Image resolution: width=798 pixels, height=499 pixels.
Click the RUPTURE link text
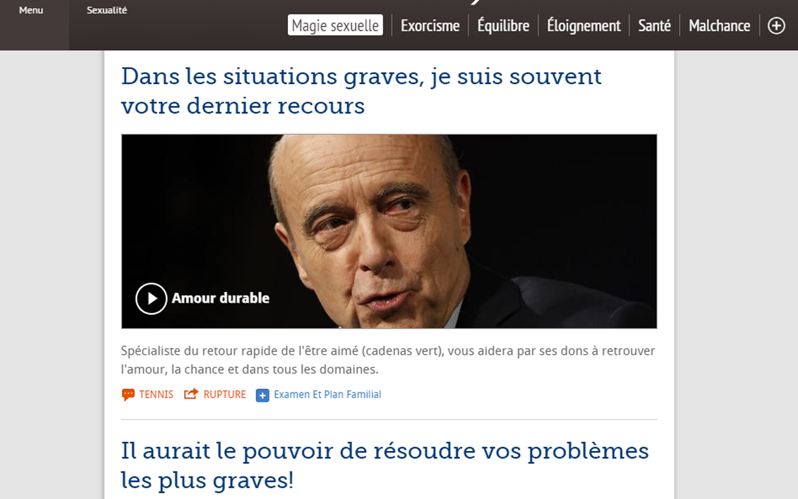(x=224, y=394)
